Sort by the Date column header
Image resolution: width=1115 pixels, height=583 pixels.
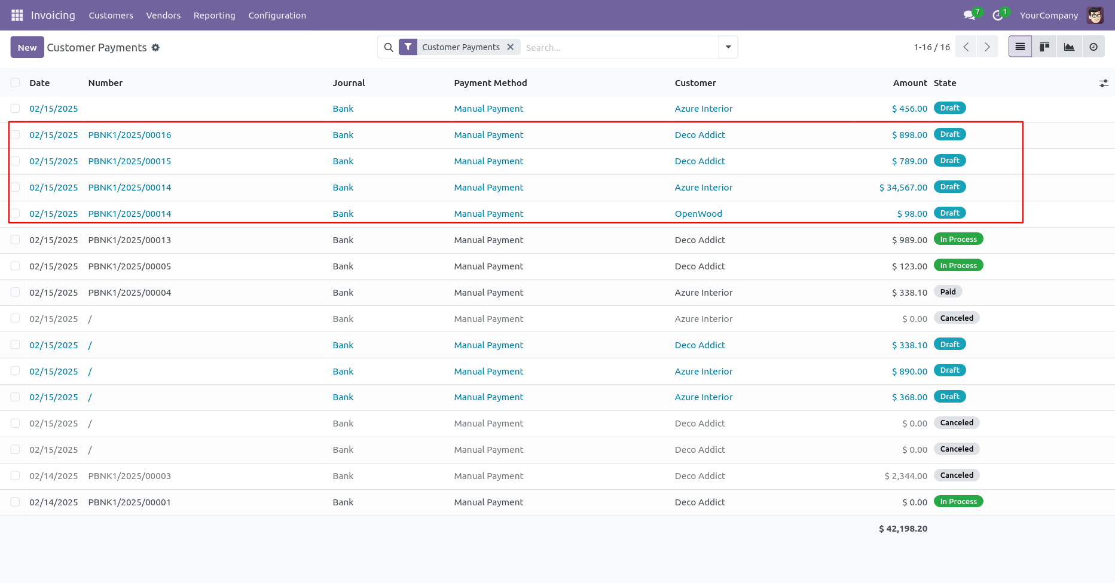[39, 83]
